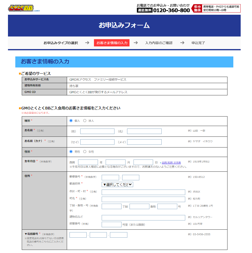This screenshot has height=253, width=252.
Task: Click the phone number 0120-360-800
Action: (171, 10)
